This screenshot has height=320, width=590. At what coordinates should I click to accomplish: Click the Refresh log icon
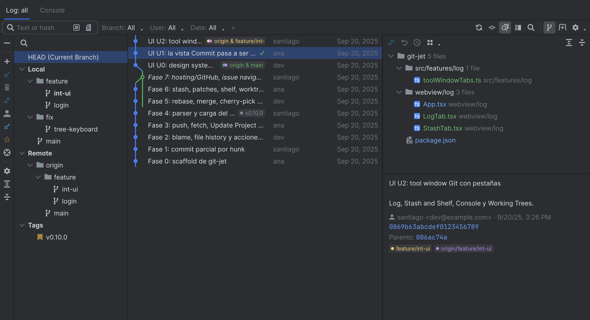pos(479,27)
